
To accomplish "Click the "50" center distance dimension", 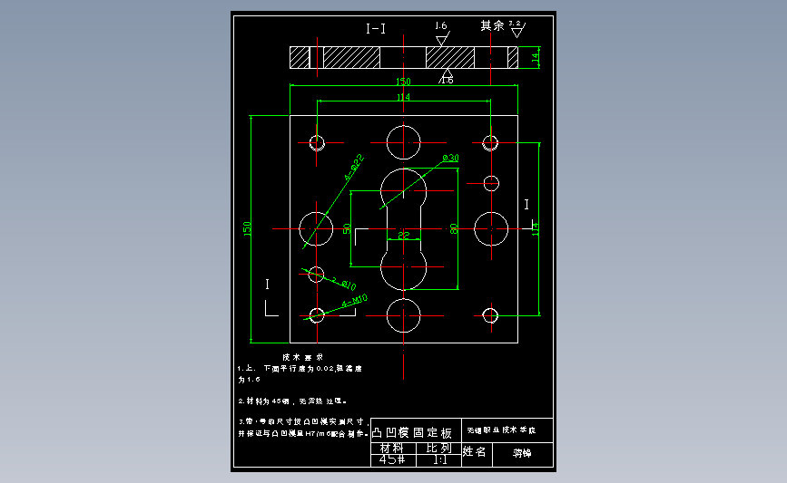I will coord(347,229).
